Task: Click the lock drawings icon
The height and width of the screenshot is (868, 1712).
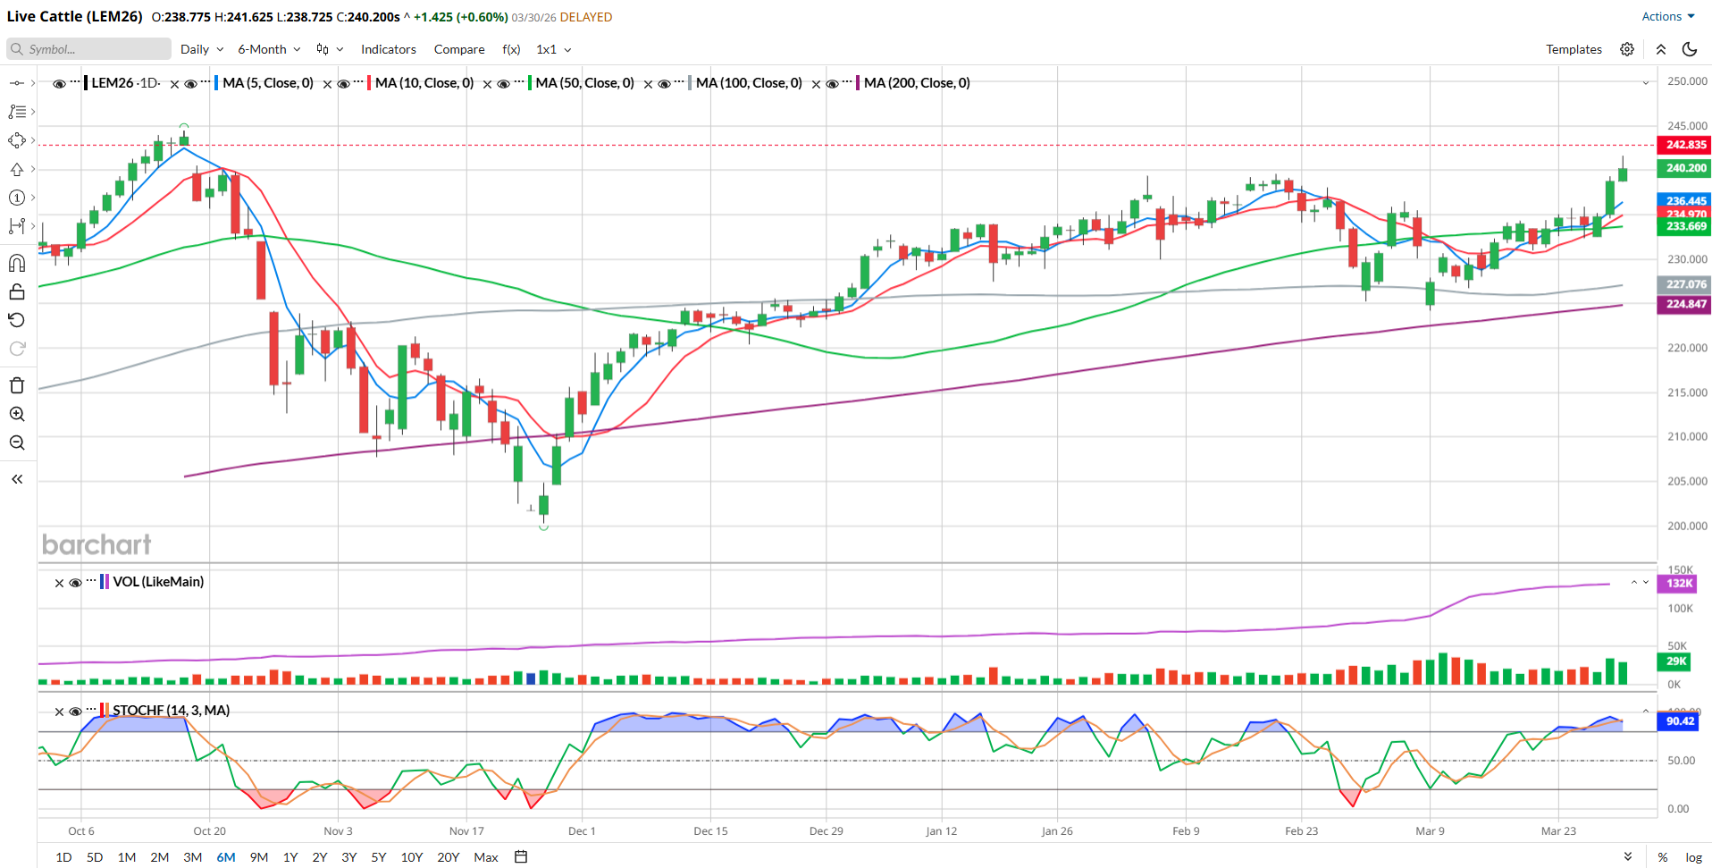Action: (17, 291)
